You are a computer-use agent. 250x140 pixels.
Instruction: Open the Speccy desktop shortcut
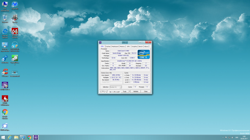pyautogui.click(x=15, y=19)
